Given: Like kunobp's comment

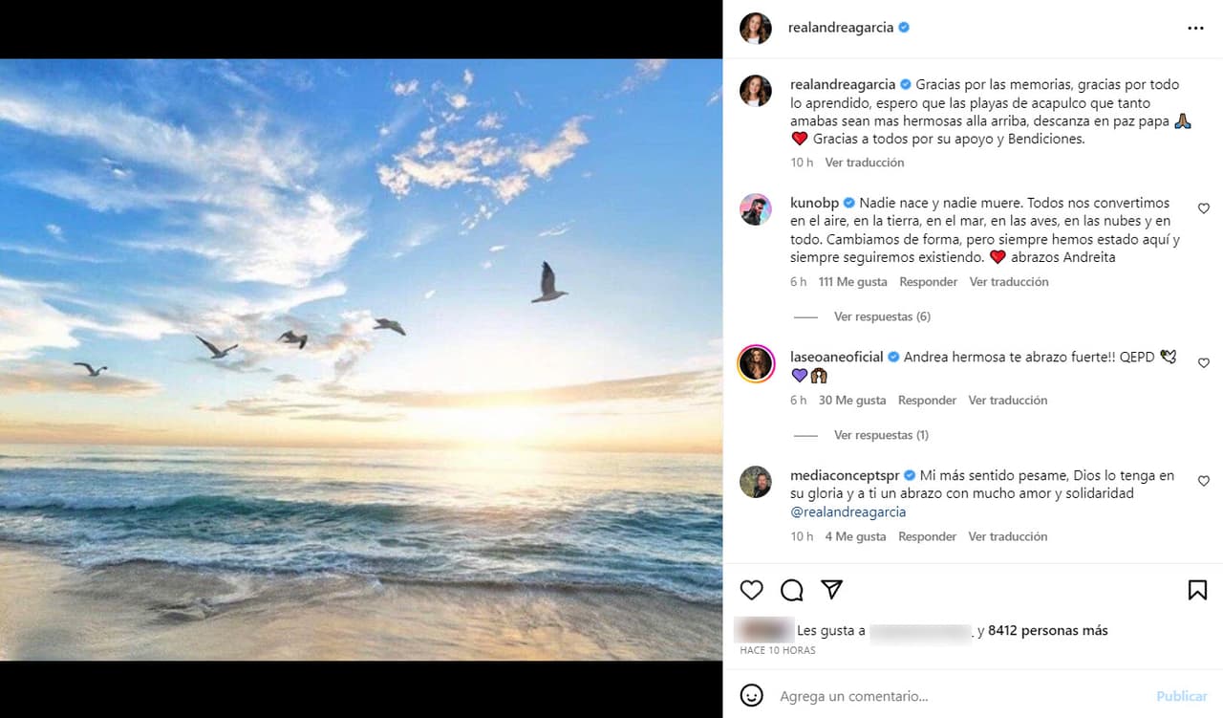Looking at the screenshot, I should point(1204,208).
